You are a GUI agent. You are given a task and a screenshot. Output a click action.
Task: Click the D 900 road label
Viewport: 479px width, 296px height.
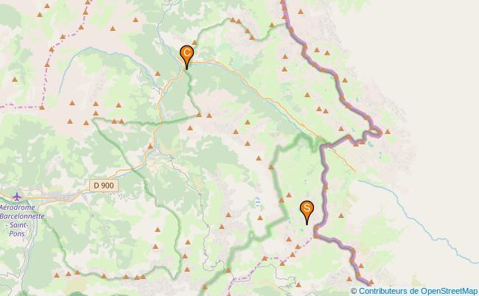tap(104, 186)
